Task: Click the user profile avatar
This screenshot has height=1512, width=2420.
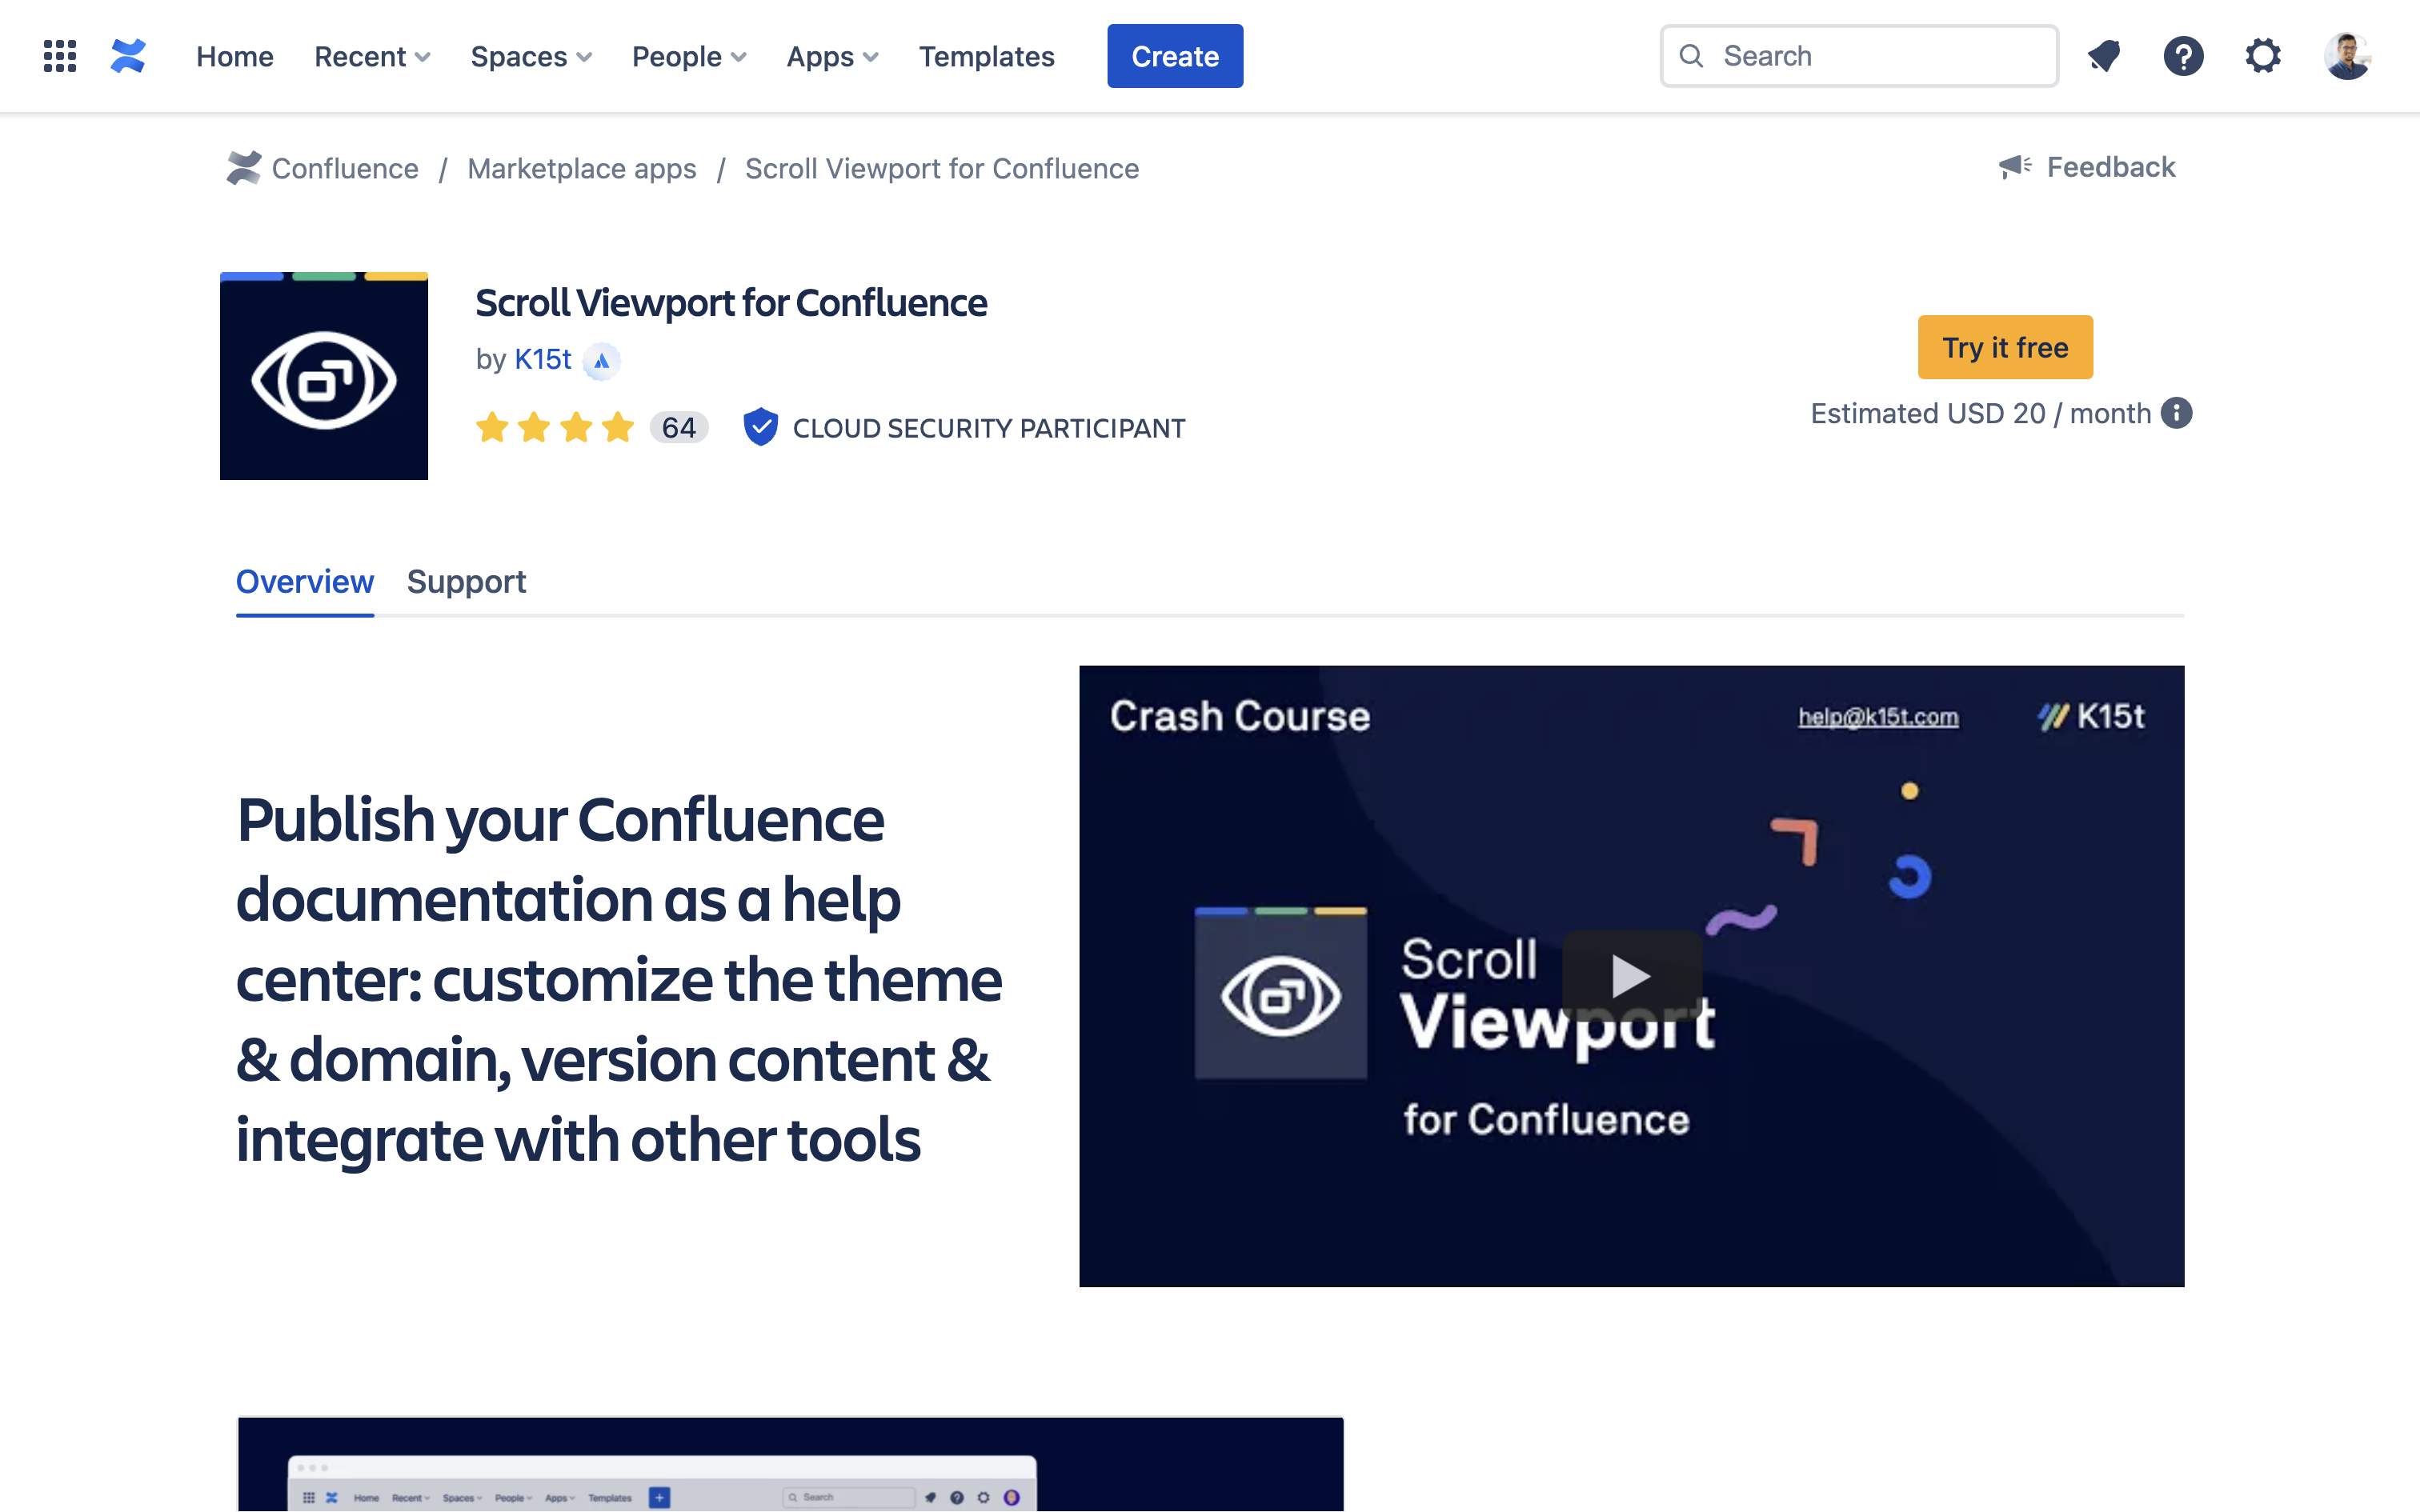Action: pyautogui.click(x=2346, y=56)
